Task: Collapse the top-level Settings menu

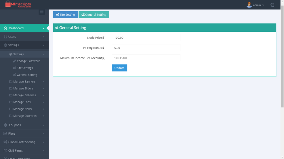Action: [13, 45]
